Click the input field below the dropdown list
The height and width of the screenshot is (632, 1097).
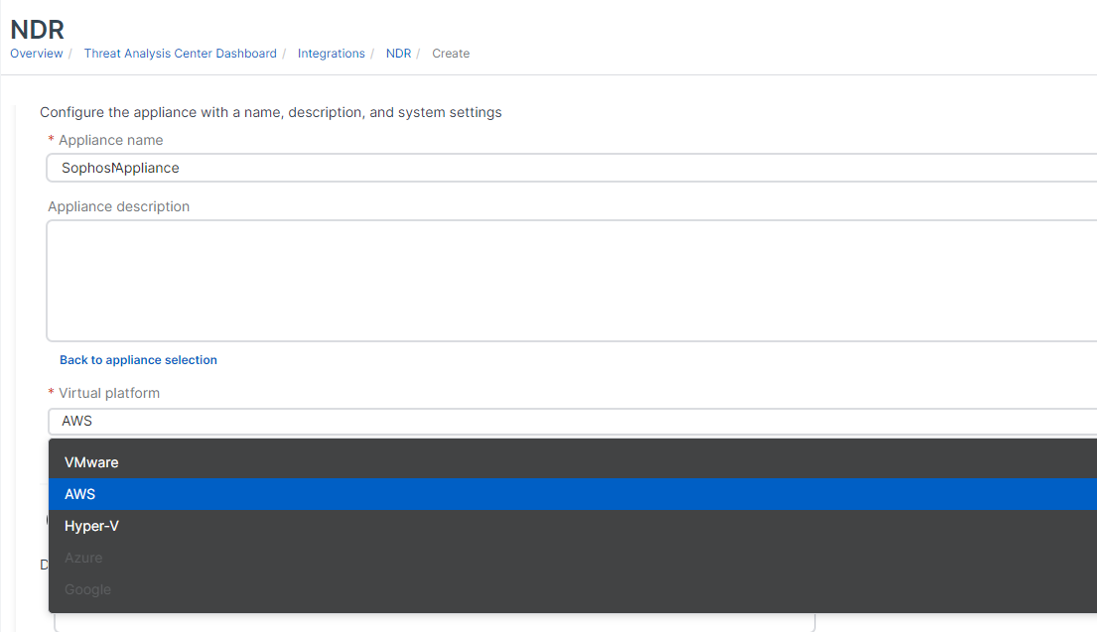[434, 623]
